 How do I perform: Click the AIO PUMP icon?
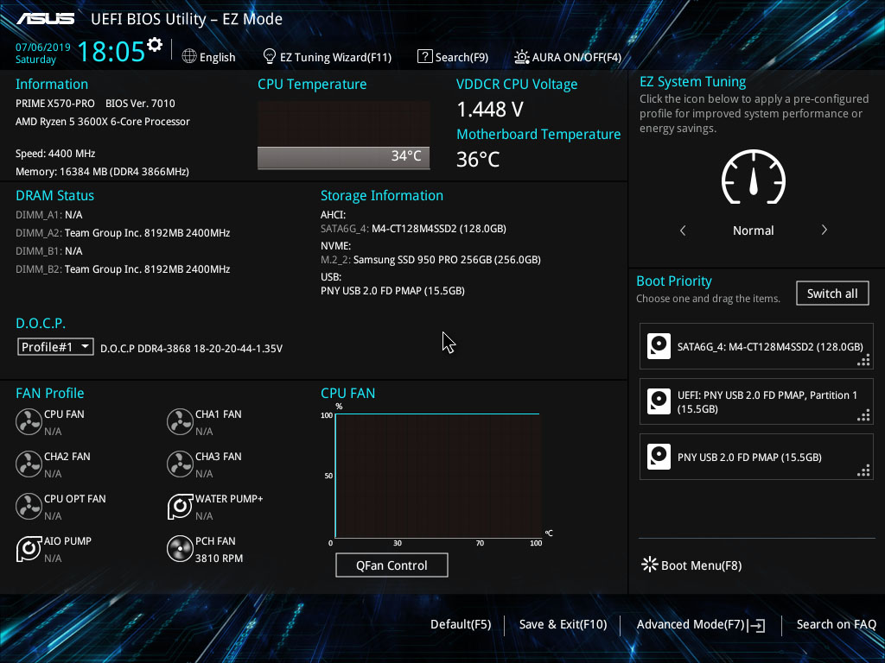pyautogui.click(x=29, y=548)
